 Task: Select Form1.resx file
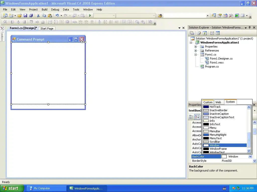[x=217, y=62]
